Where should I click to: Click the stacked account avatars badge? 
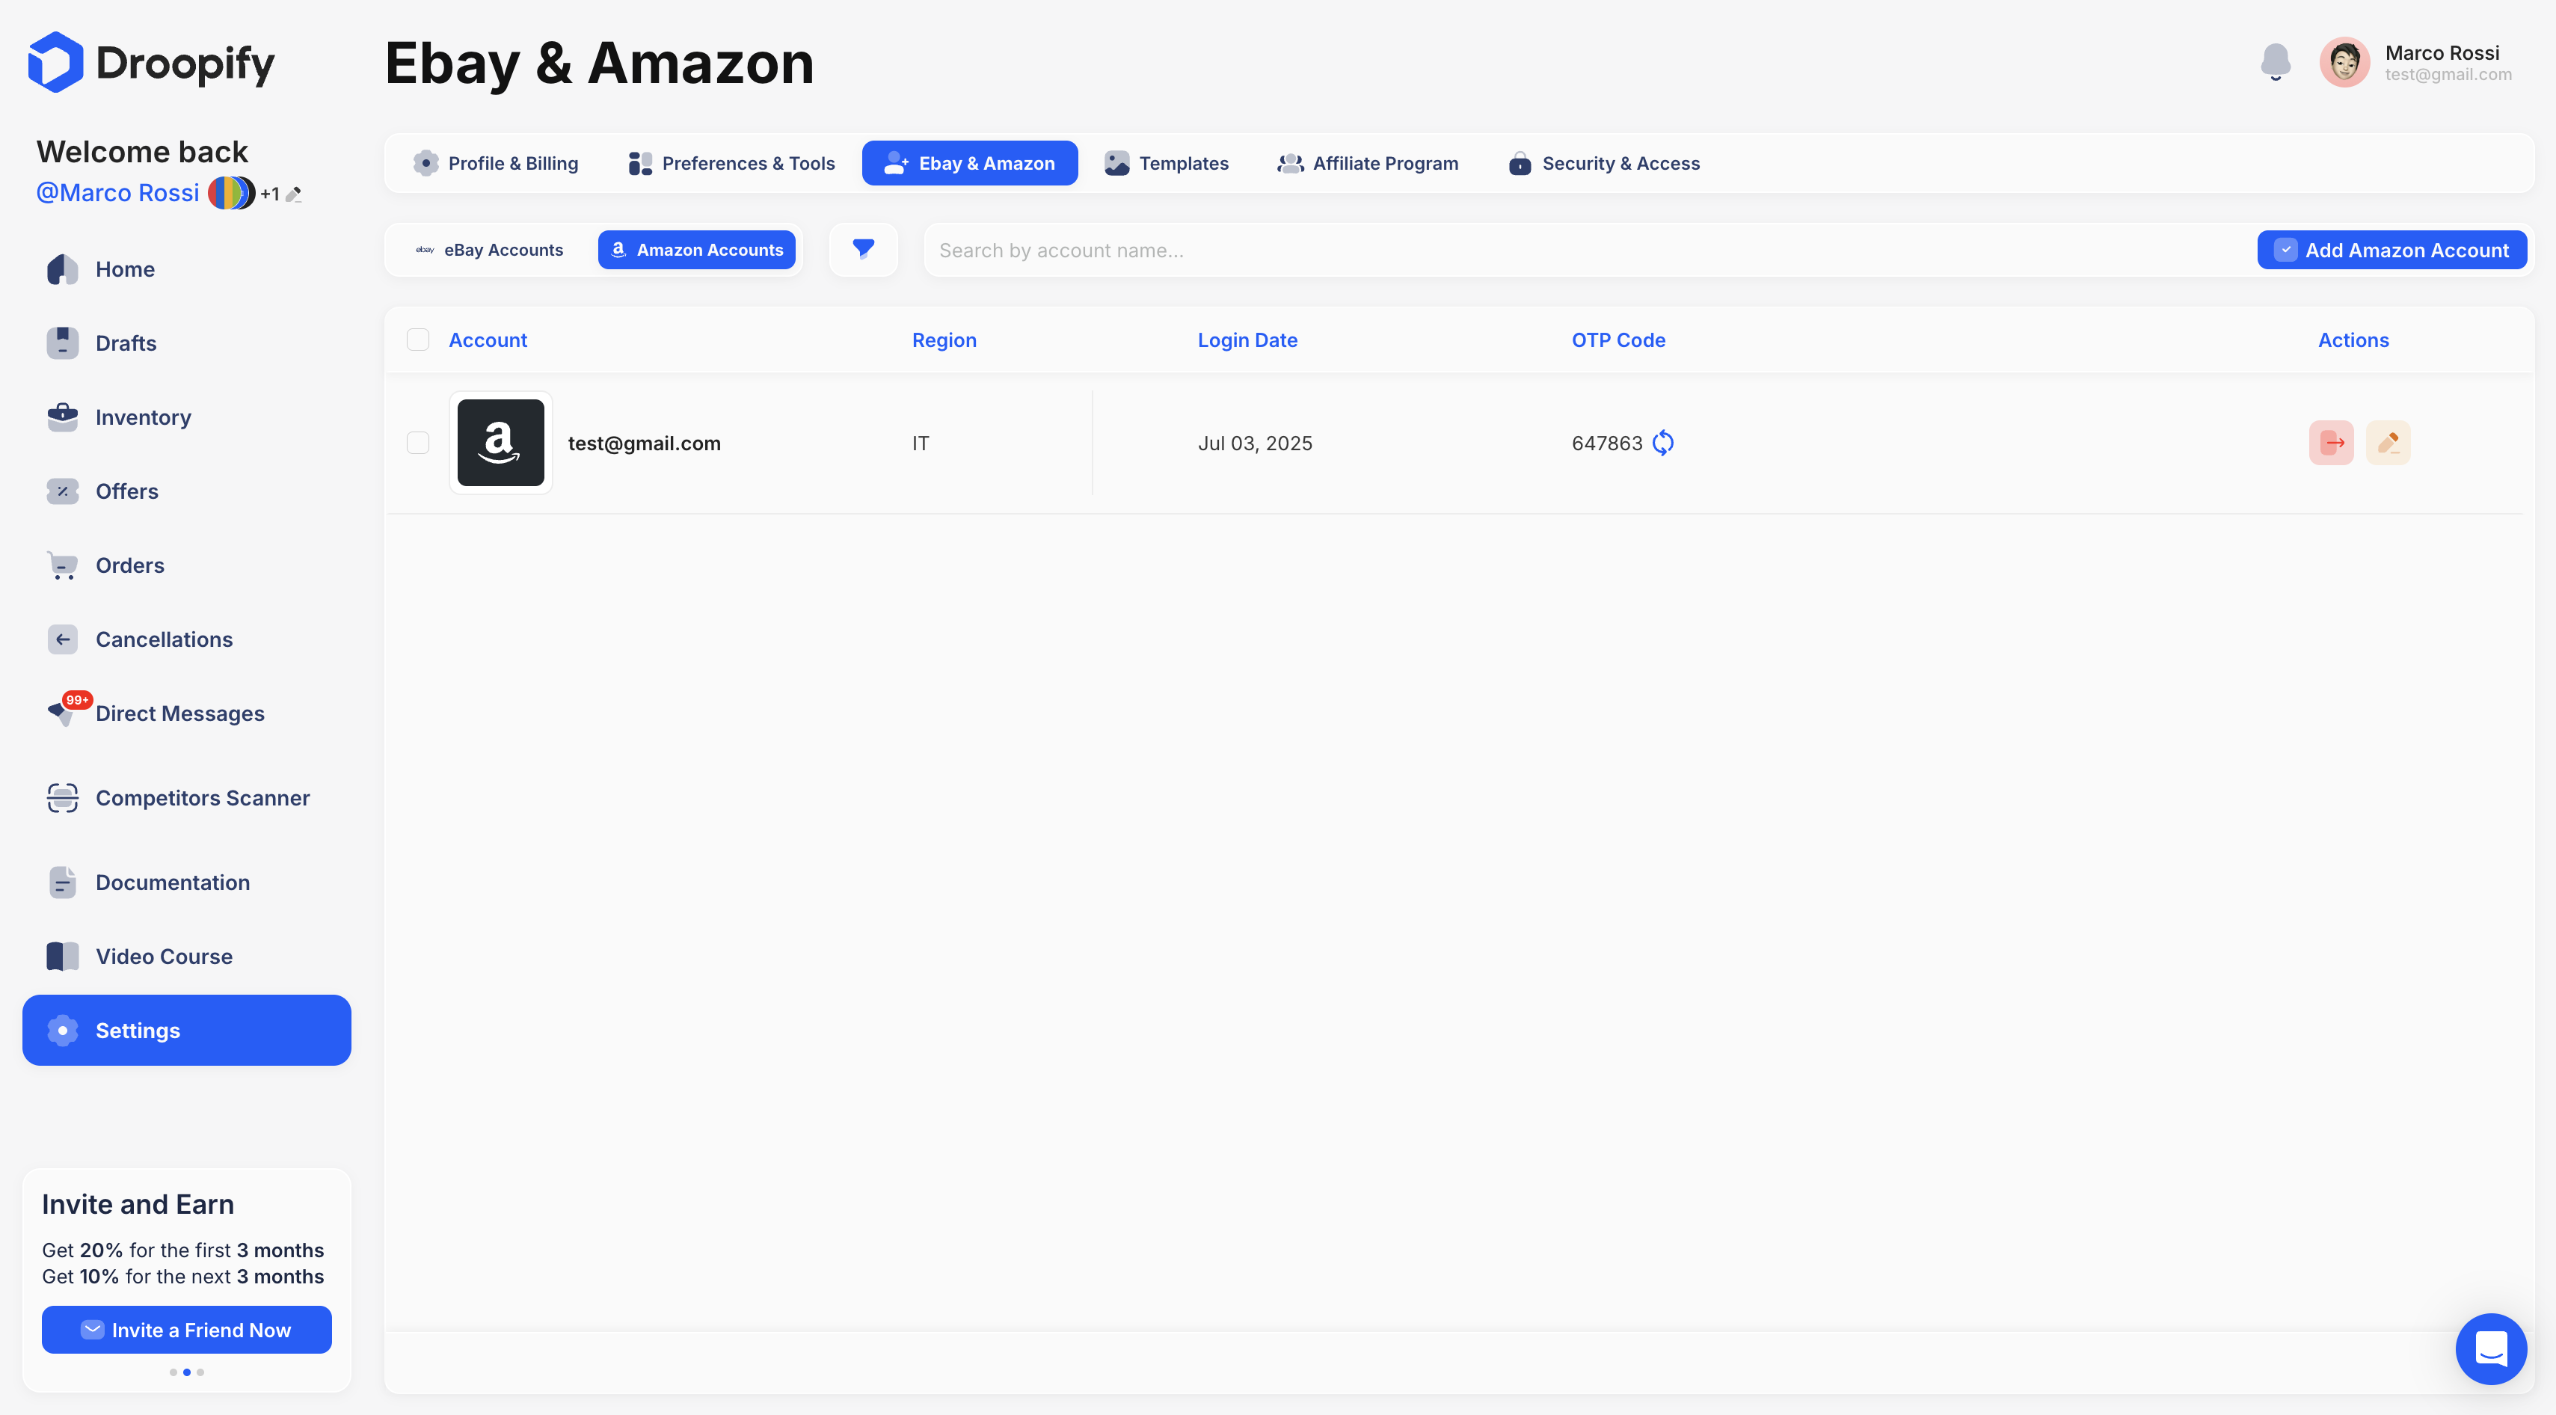coord(231,192)
